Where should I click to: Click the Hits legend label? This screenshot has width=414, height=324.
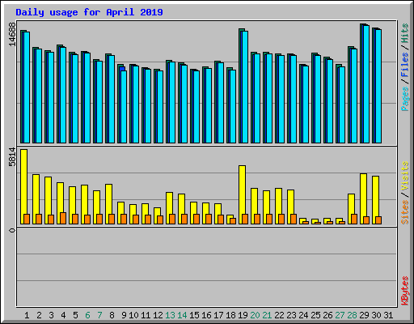pyautogui.click(x=405, y=33)
